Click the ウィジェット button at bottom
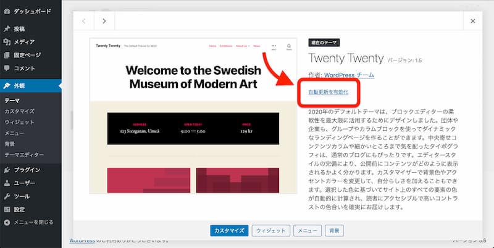494x248 pixels. [x=270, y=231]
